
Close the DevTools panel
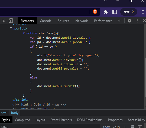click(x=144, y=21)
